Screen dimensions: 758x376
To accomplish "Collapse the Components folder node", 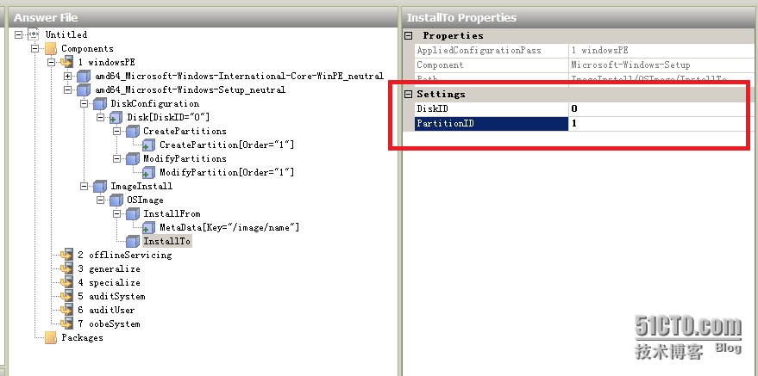I will click(34, 49).
